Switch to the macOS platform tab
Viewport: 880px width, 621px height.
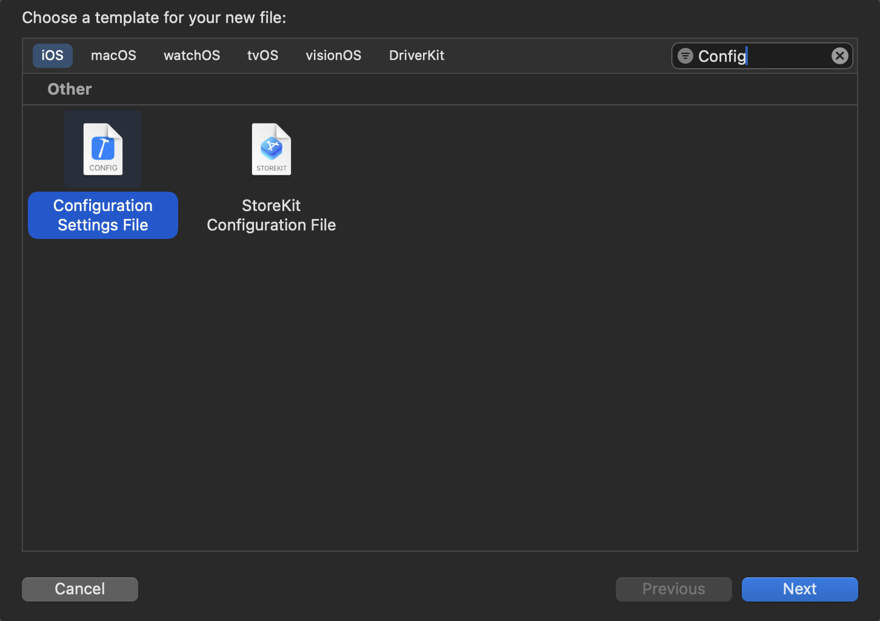pyautogui.click(x=113, y=56)
